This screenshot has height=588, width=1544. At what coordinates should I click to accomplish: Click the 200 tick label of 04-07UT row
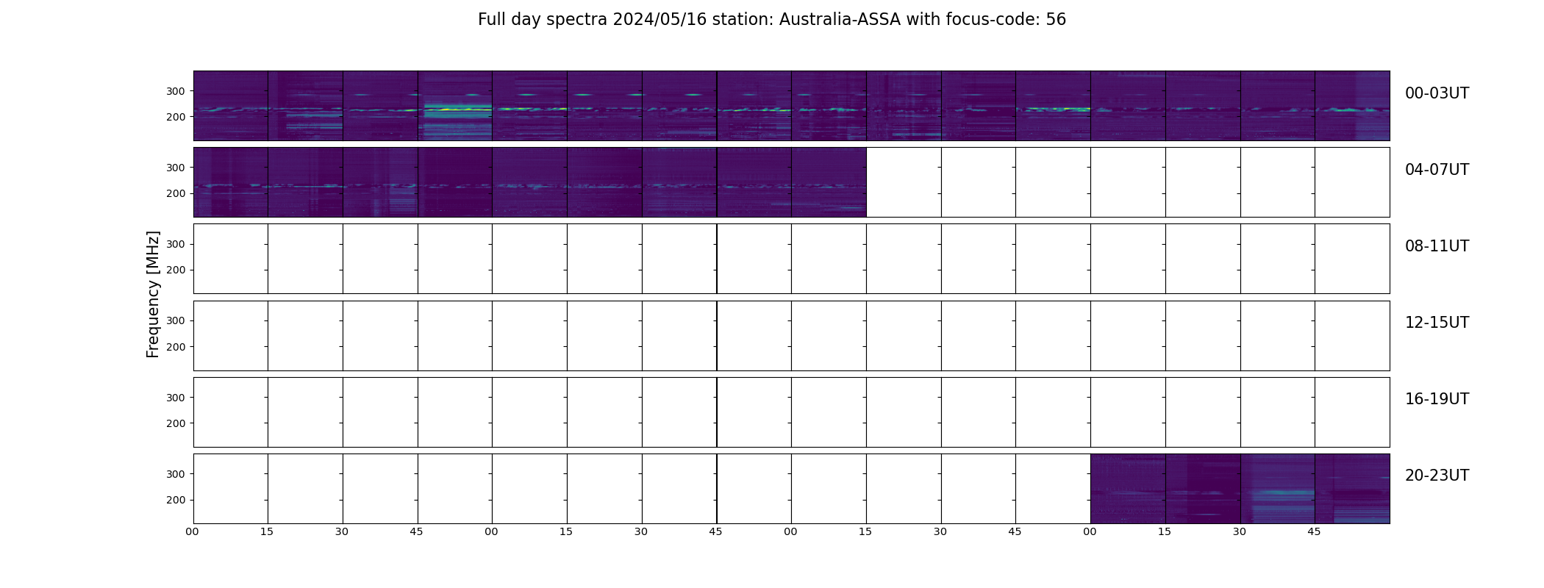176,193
